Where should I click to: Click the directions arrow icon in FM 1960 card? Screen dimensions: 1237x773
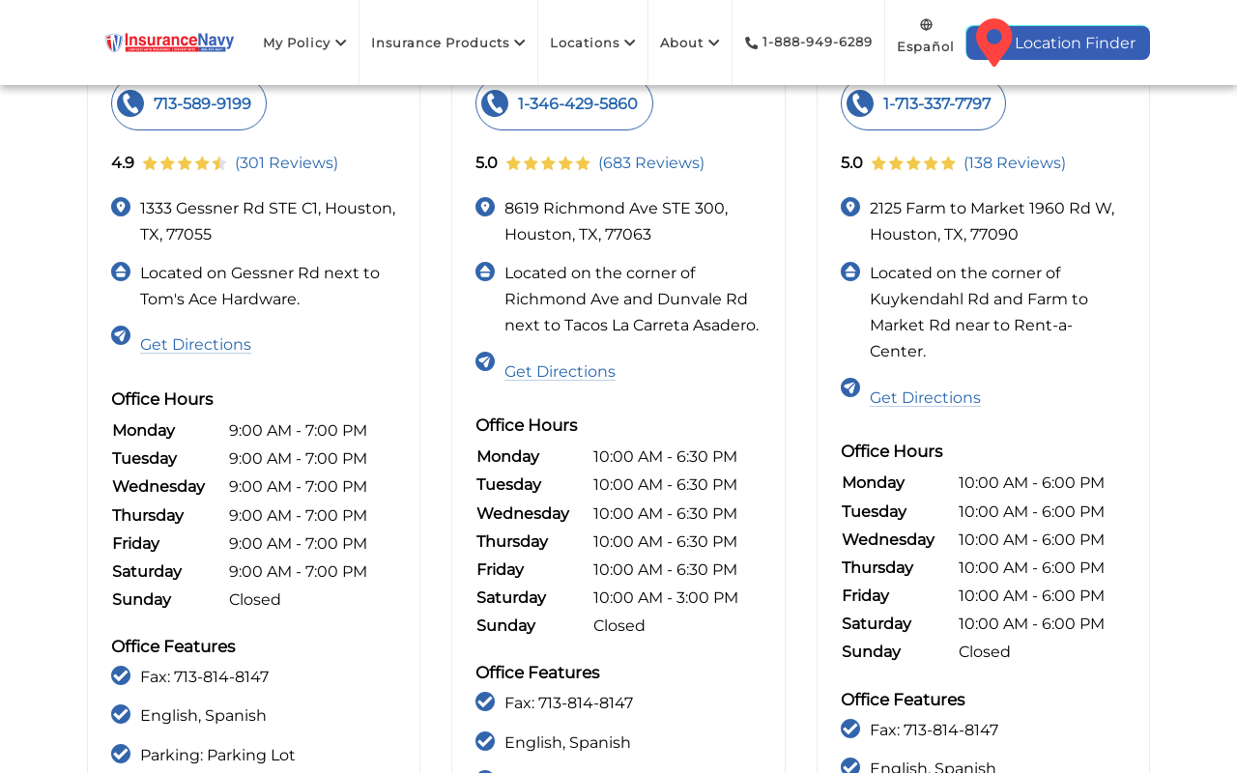tap(850, 387)
